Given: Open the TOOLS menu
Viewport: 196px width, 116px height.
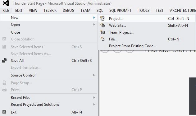Looking at the screenshot, I should pos(144,10).
